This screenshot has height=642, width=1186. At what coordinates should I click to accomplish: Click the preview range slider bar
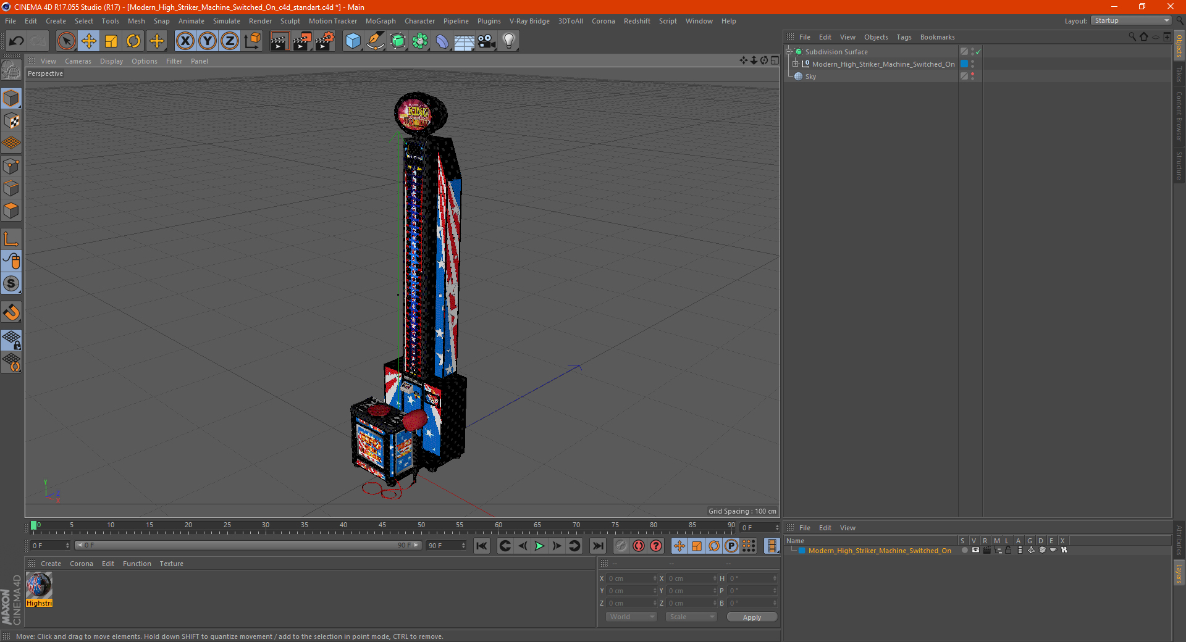point(248,545)
